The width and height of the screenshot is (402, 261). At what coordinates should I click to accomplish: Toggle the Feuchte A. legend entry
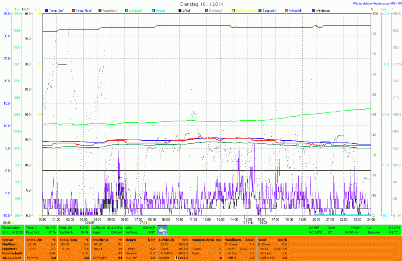click(110, 10)
